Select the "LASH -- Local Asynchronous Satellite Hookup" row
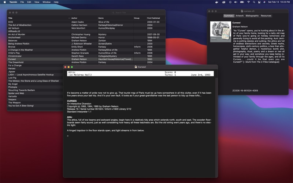293x183 pixels. [35, 75]
